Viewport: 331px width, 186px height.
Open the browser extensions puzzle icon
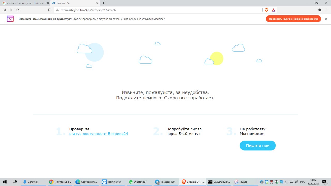tap(320, 10)
